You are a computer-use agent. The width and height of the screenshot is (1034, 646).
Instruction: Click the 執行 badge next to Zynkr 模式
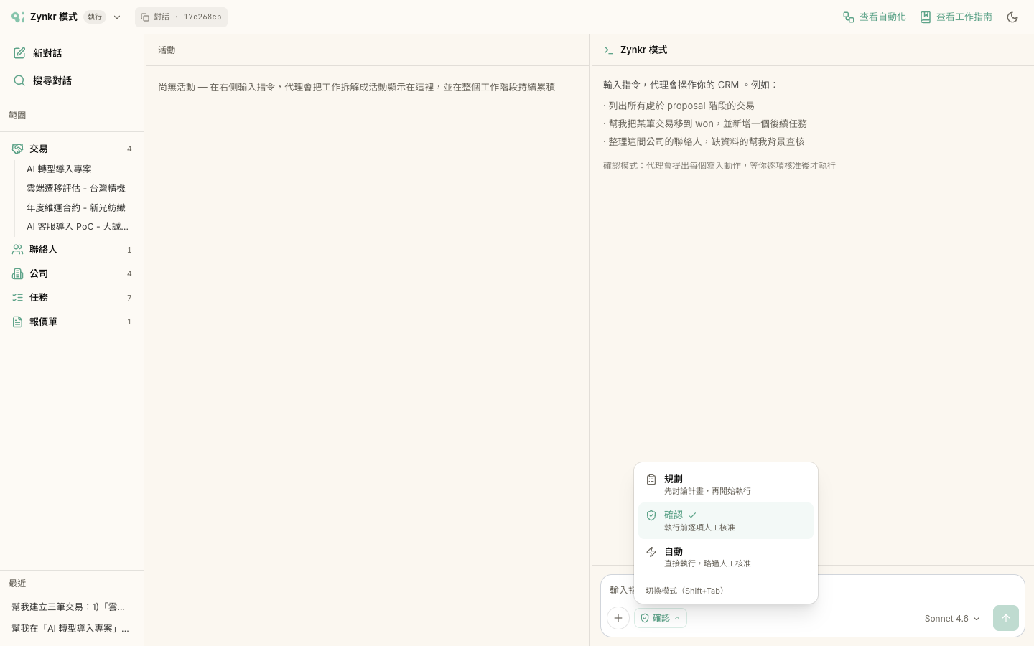point(95,17)
